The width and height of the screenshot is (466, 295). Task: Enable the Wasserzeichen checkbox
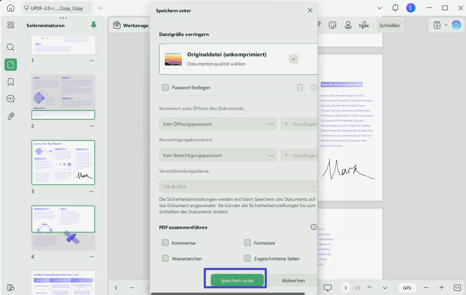click(x=165, y=258)
